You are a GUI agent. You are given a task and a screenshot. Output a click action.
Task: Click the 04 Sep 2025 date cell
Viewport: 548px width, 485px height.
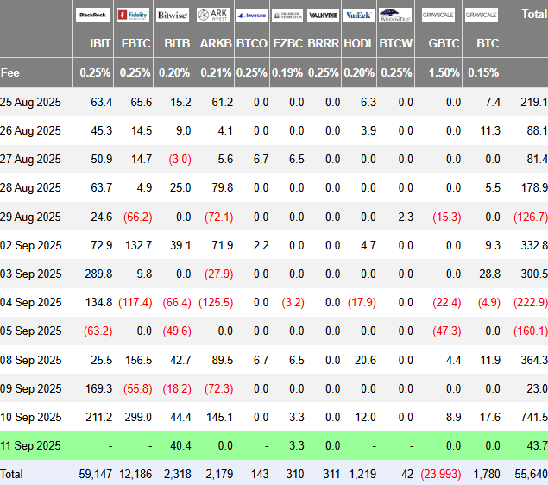(x=31, y=301)
